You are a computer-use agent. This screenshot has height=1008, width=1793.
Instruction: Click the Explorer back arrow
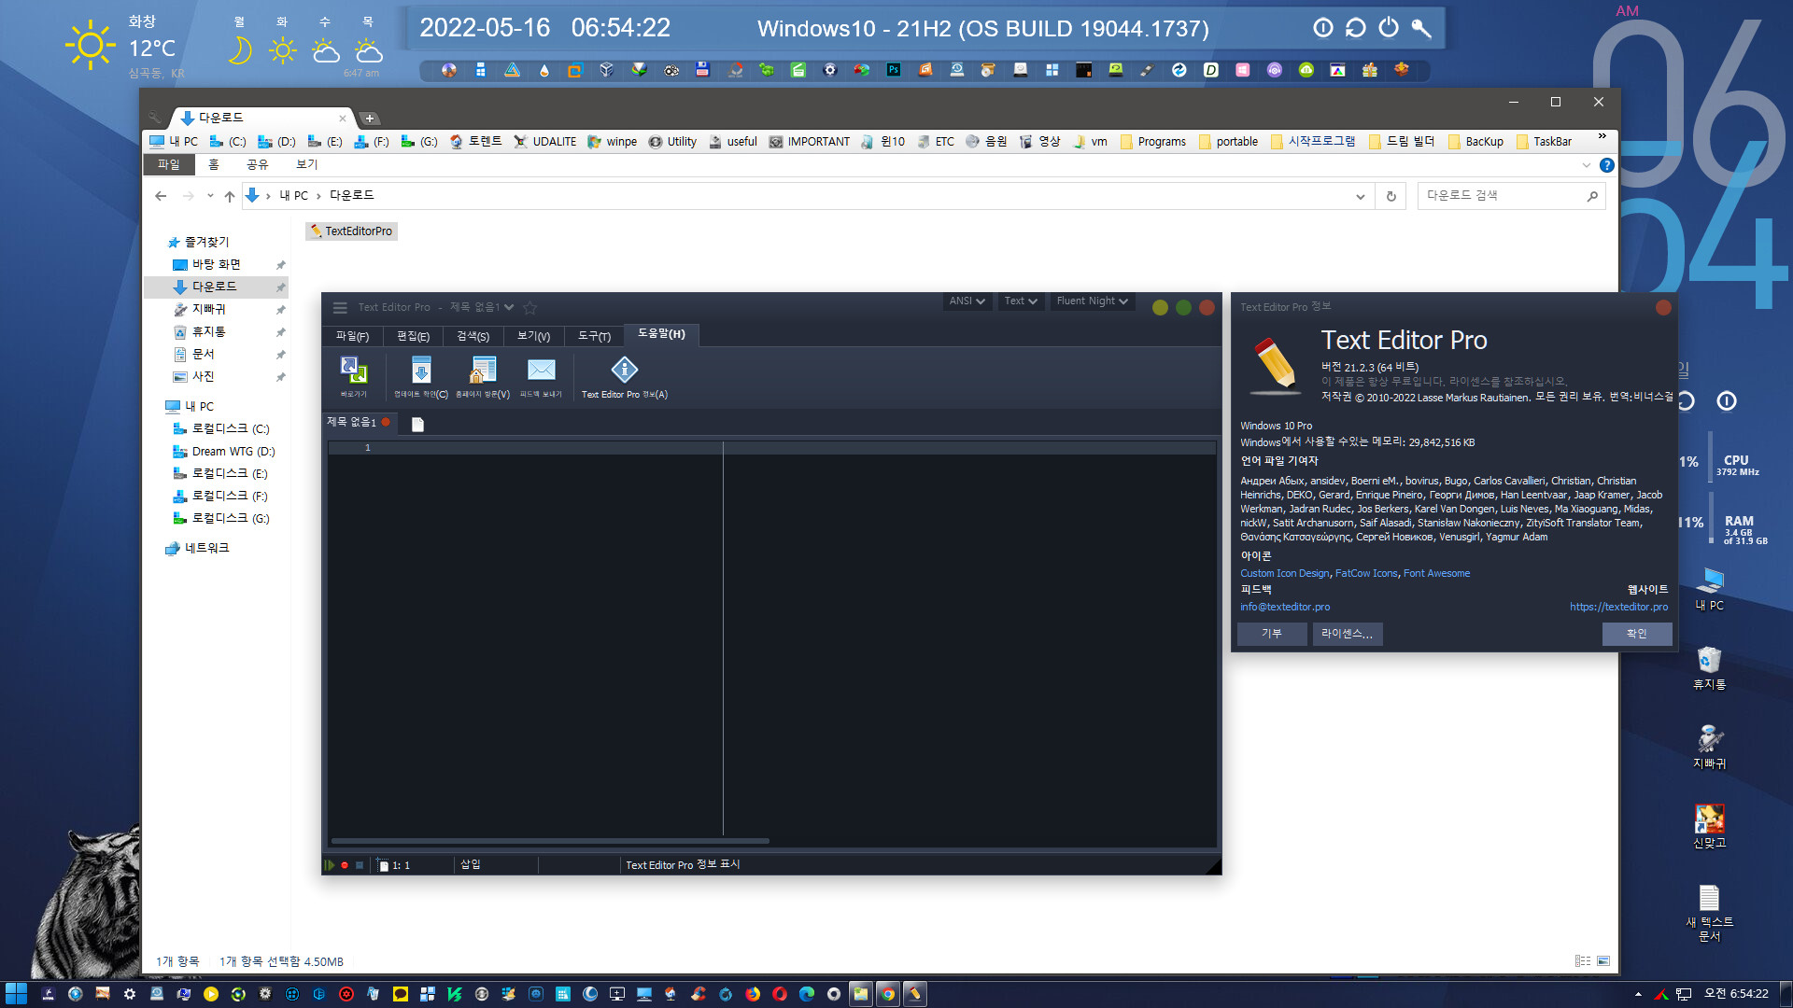[161, 196]
